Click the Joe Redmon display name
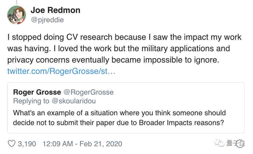Image resolution: width=253 pixels, height=154 pixels. [x=55, y=10]
